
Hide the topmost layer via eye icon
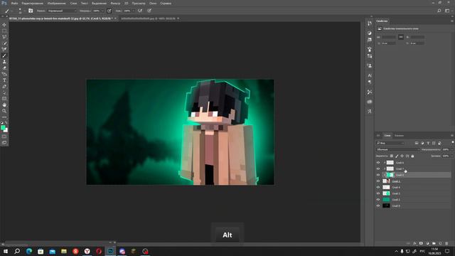(378, 163)
